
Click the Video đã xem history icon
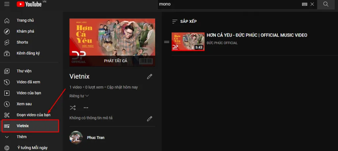point(7,82)
